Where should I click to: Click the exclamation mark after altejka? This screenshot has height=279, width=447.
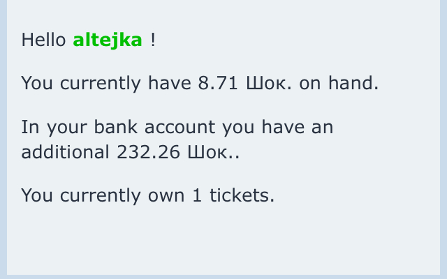tap(152, 40)
